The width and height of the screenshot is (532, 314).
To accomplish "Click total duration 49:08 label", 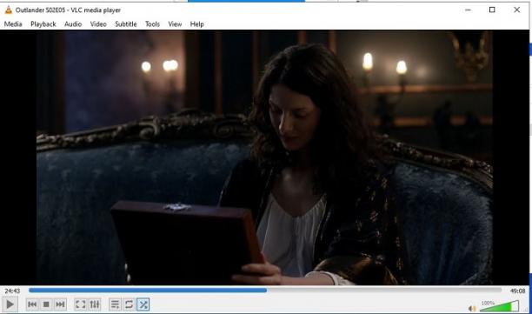I will pos(517,291).
